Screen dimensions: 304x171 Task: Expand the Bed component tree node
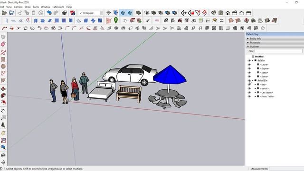coord(255,85)
